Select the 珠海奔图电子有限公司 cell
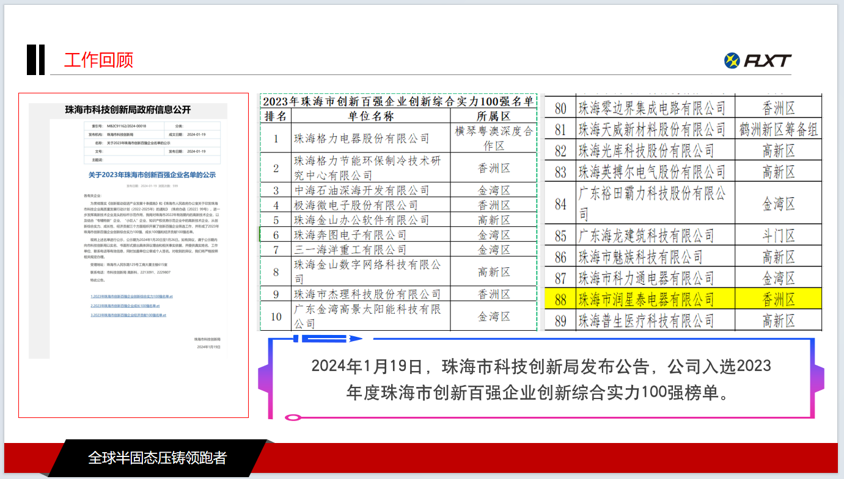 [371, 234]
